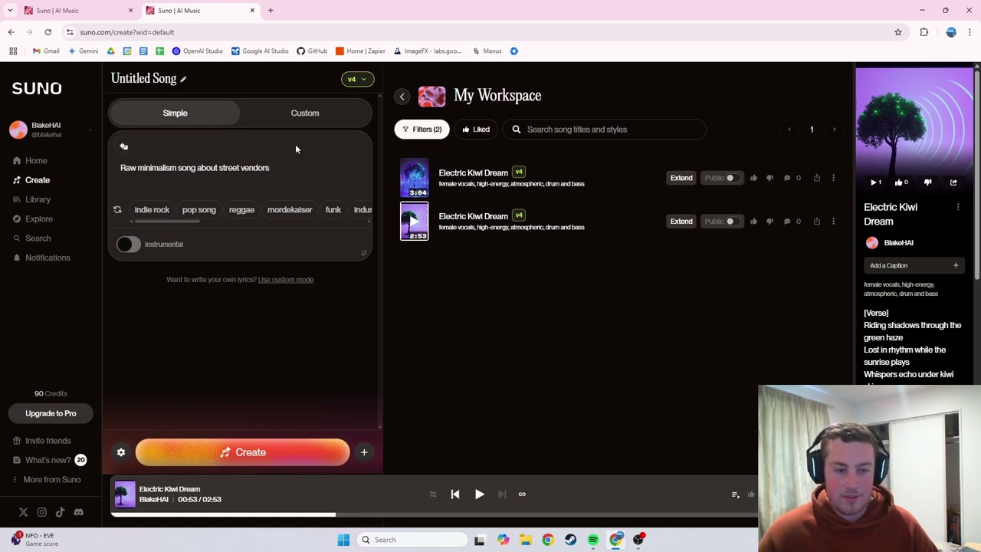Click pencil icon to rename Untitled Song

coord(183,79)
